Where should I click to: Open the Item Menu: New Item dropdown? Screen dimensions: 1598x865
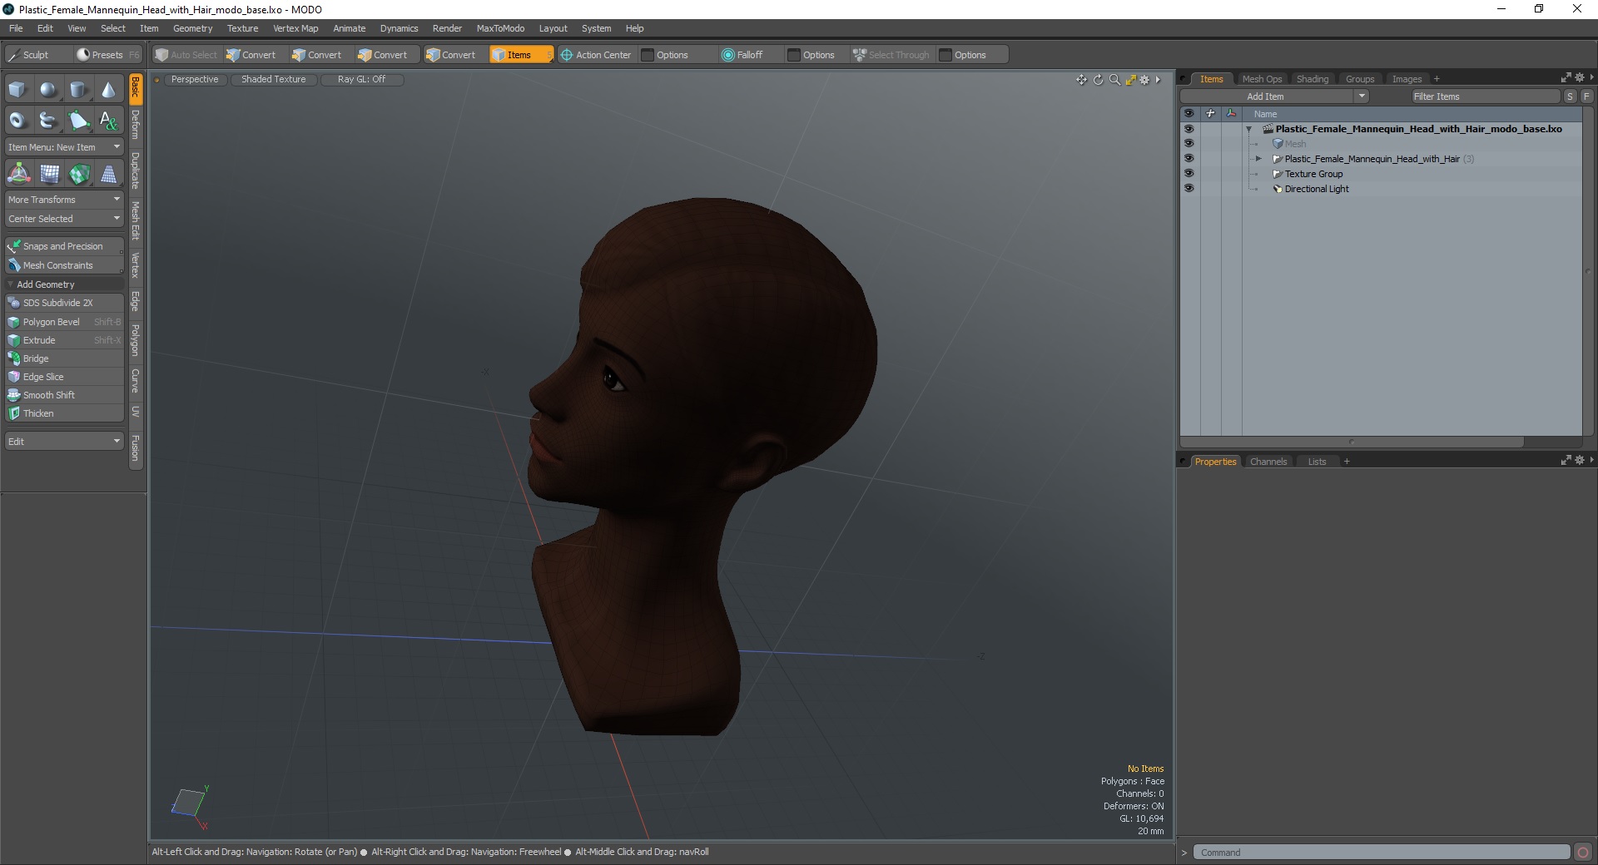64,147
